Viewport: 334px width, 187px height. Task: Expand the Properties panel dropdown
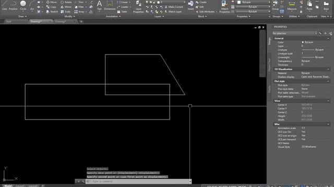coord(244,16)
